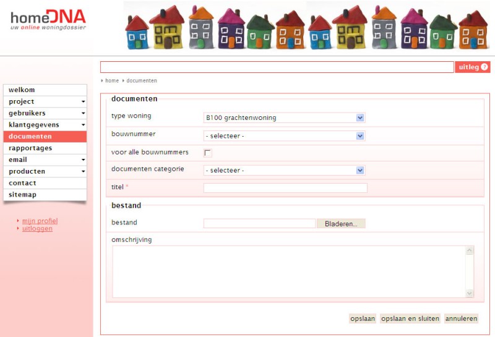This screenshot has width=495, height=337.
Task: Expand the project menu arrow
Action: click(x=83, y=101)
